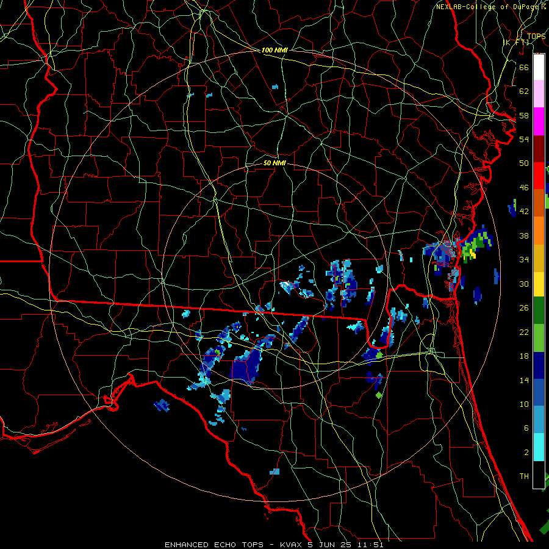Viewport: 549px width, 549px height.
Task: Click the legend value "14"
Action: pos(524,380)
